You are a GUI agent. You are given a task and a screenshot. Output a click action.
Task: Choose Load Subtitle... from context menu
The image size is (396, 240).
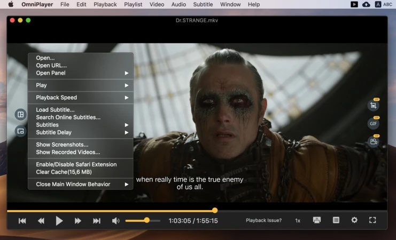pyautogui.click(x=55, y=110)
